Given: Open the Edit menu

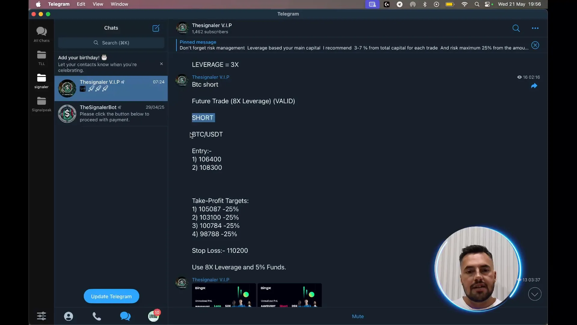Looking at the screenshot, I should click(x=81, y=4).
